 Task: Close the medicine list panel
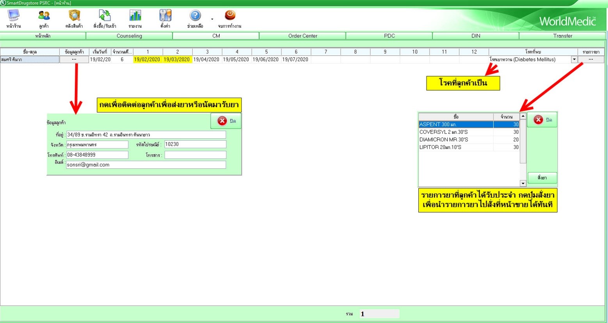coord(542,120)
